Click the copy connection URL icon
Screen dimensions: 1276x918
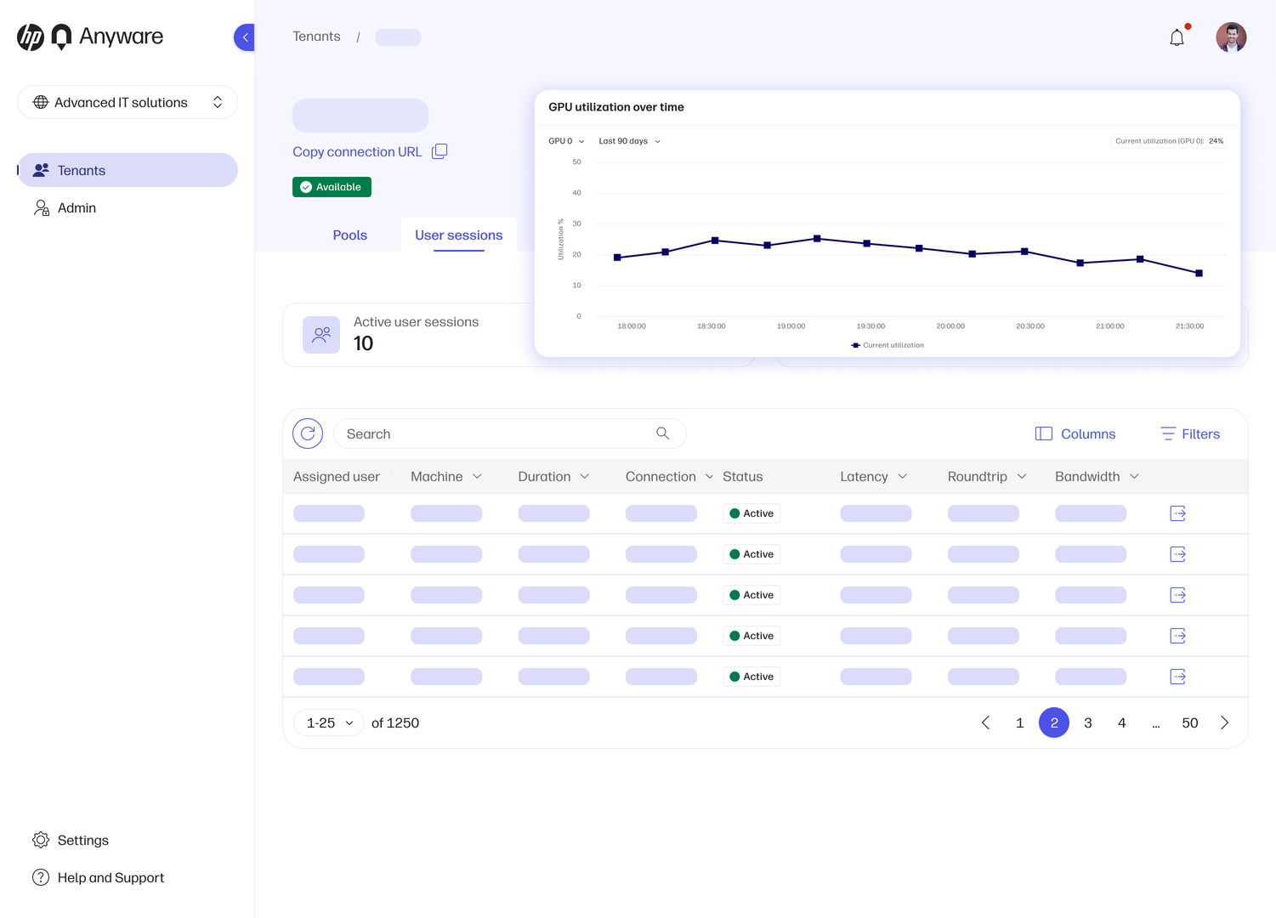coord(440,151)
